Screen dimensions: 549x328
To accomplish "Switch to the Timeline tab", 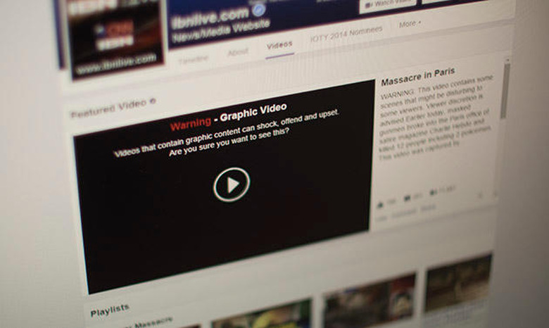I will click(x=194, y=60).
